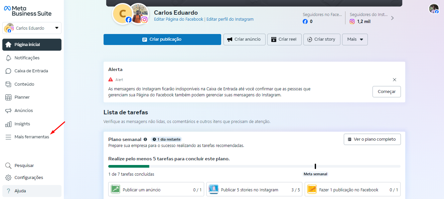
Task: Click the Meta semanal marker on progress bar
Action: [315, 166]
